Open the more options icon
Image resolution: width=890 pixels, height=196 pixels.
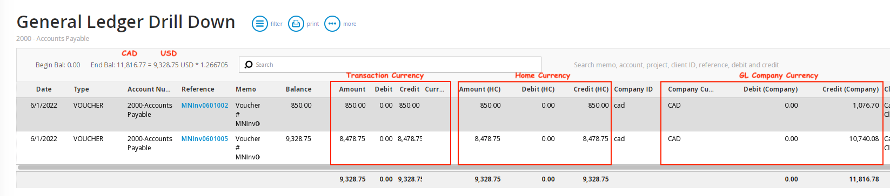(x=332, y=24)
